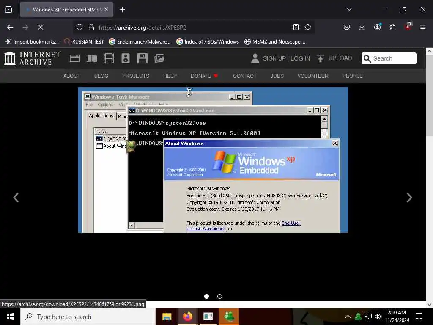433x325 pixels.
Task: Open the PEOPLE menu item
Action: [x=352, y=76]
